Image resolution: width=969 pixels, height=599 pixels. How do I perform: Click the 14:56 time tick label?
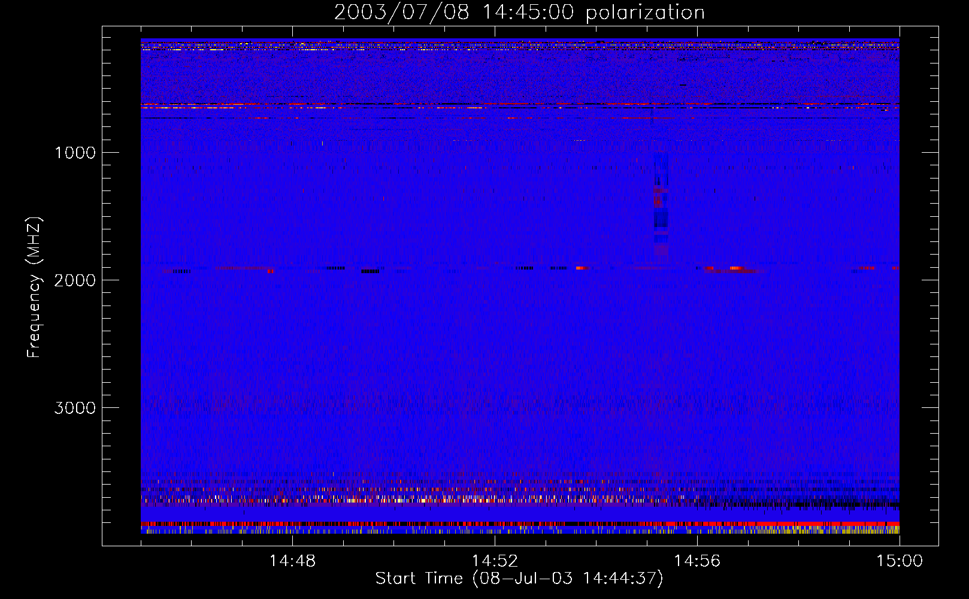point(697,561)
